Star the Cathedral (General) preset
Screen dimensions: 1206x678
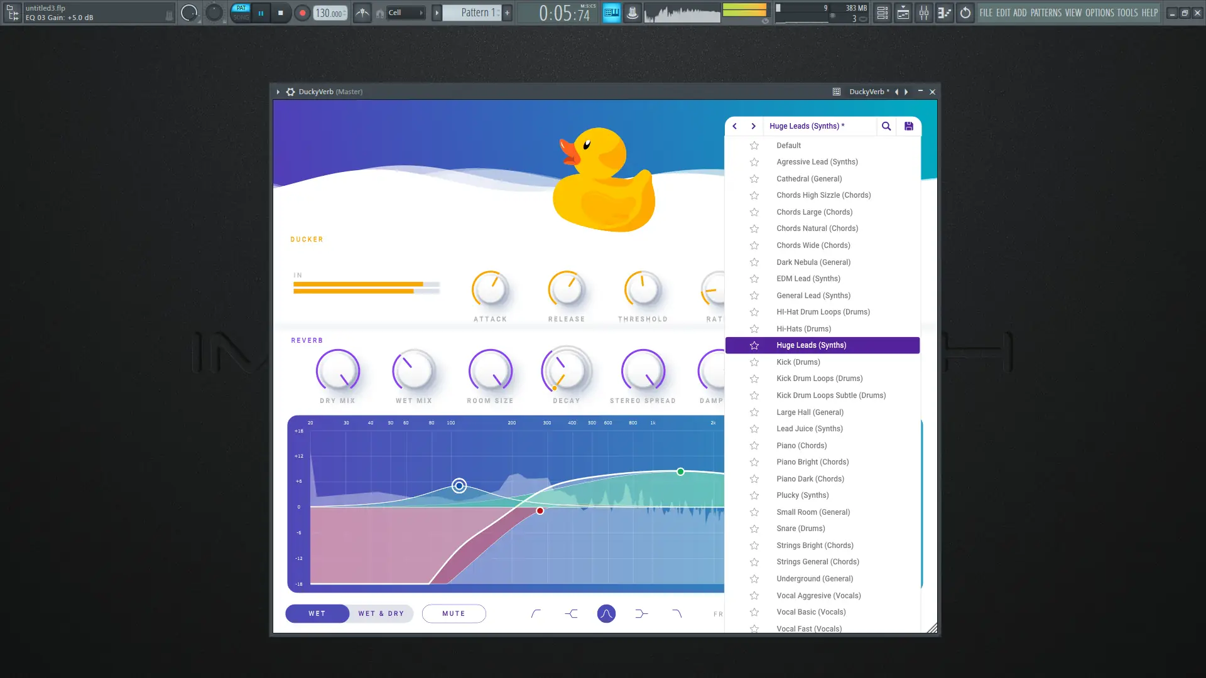click(754, 179)
